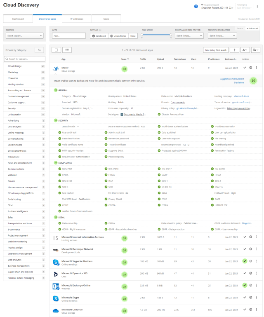Viewport: 264px width, 317px height.
Task: Click the Mover row score 10 badge
Action: pyautogui.click(x=125, y=69)
